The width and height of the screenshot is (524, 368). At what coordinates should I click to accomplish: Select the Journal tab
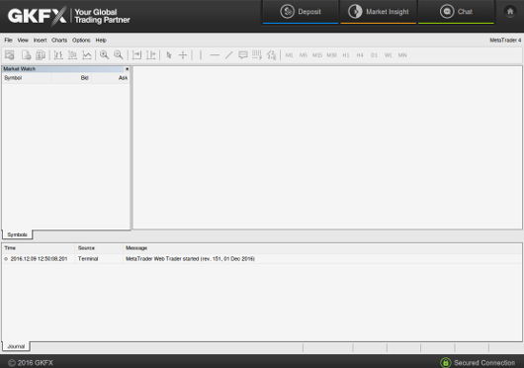click(x=16, y=346)
